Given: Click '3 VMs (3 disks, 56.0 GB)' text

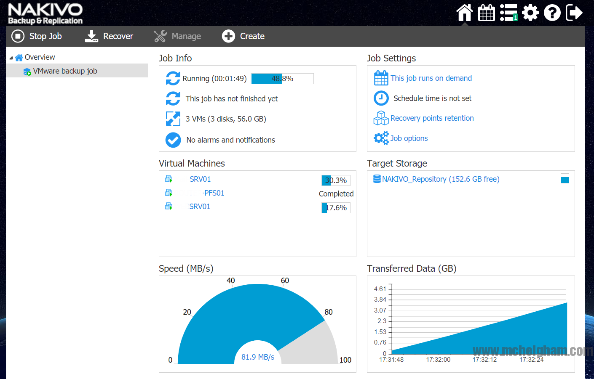Looking at the screenshot, I should 226,119.
